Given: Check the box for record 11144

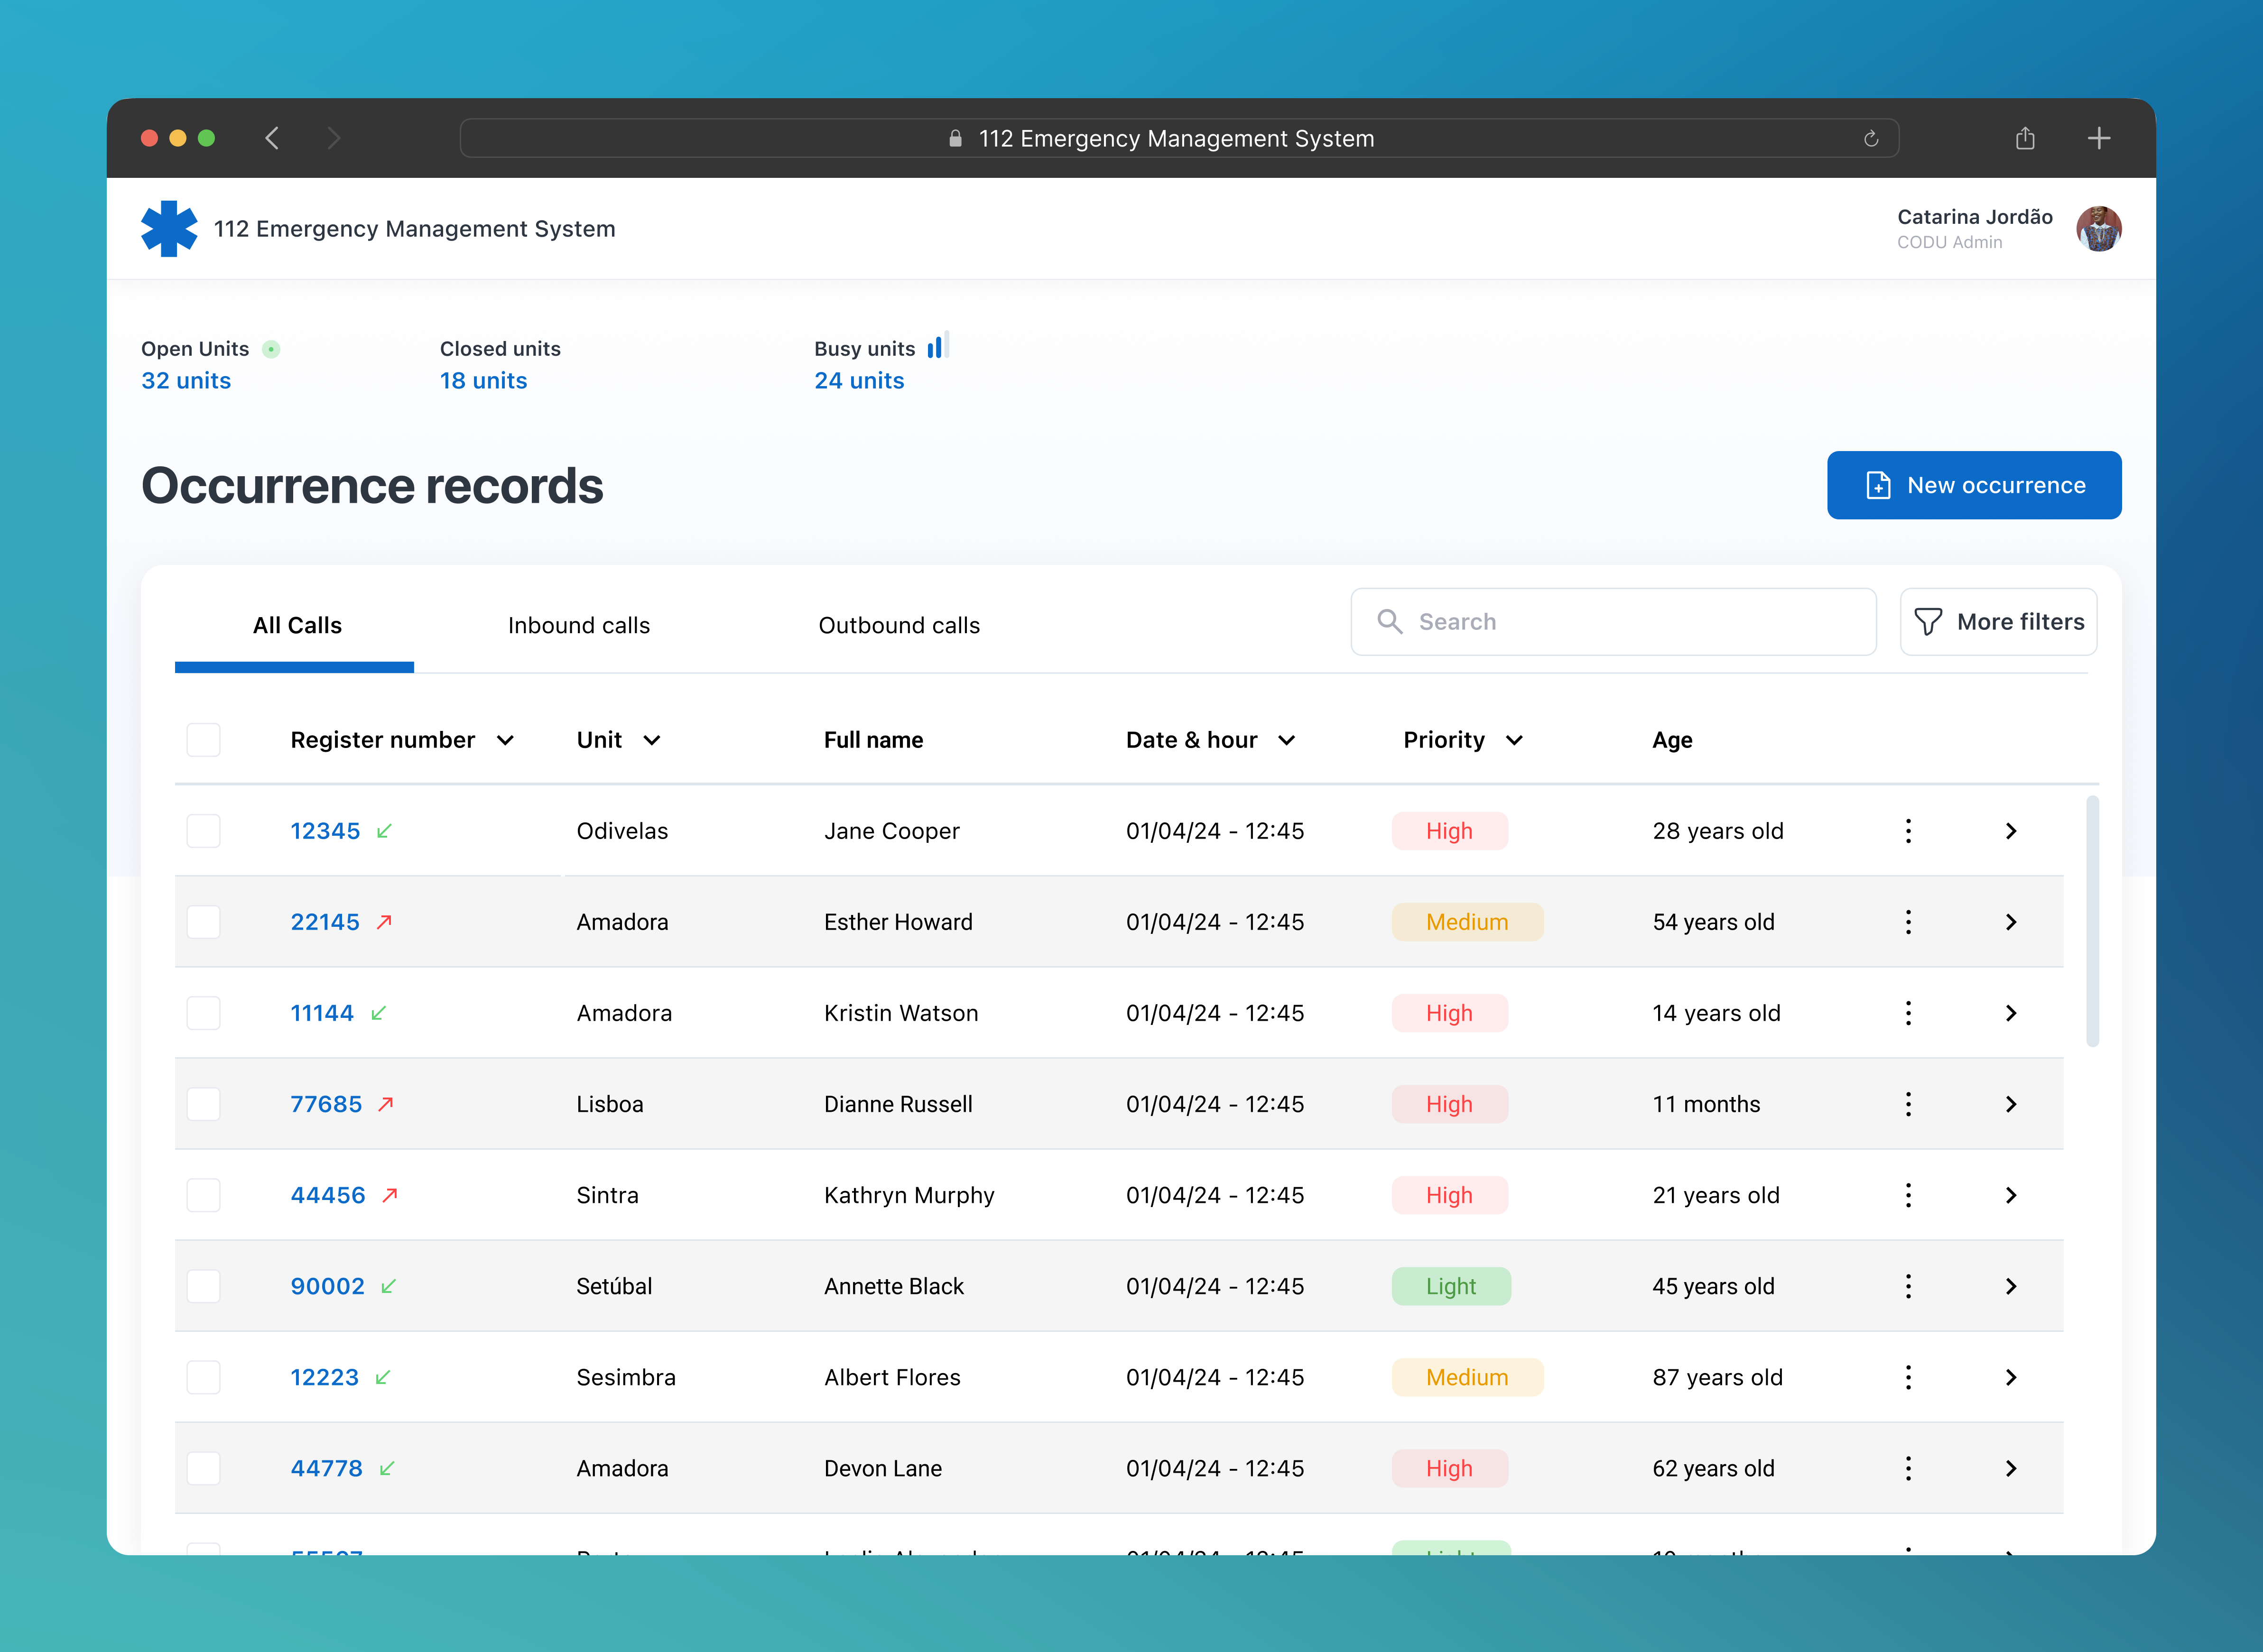Looking at the screenshot, I should pyautogui.click(x=204, y=1013).
